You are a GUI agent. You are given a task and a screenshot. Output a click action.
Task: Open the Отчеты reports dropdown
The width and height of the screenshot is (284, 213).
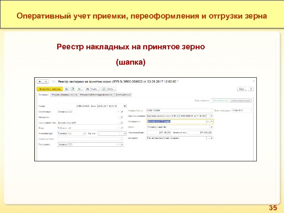tap(109, 89)
